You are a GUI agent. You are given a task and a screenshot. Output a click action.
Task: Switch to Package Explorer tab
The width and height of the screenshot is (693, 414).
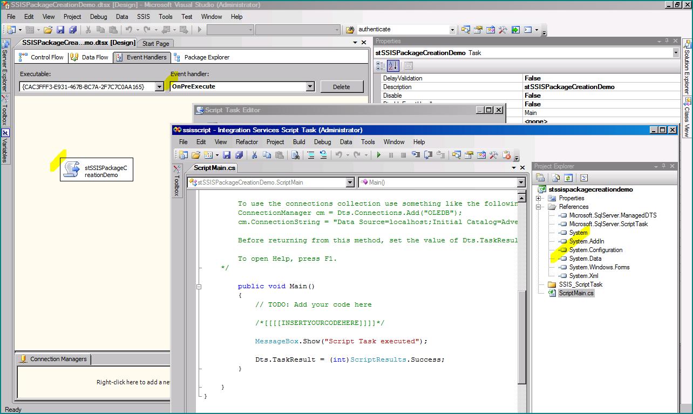pos(201,57)
